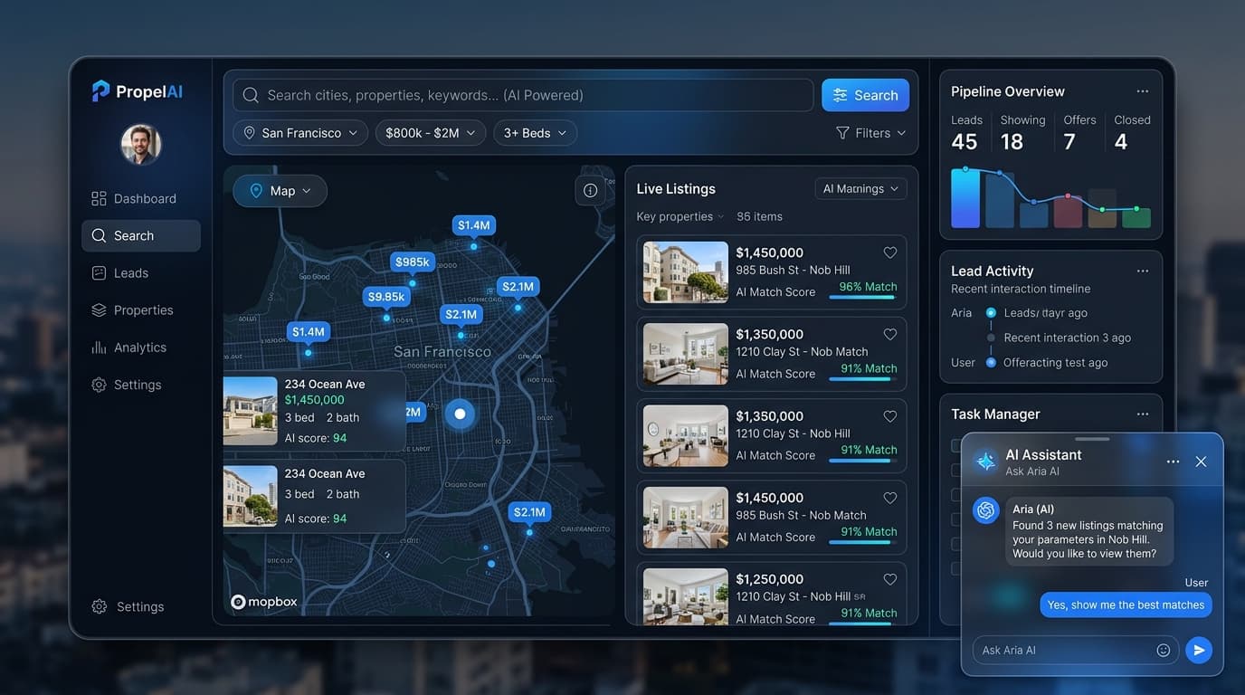Favorite the $1,250,000 Clay St listing
The width and height of the screenshot is (1245, 695).
point(890,579)
